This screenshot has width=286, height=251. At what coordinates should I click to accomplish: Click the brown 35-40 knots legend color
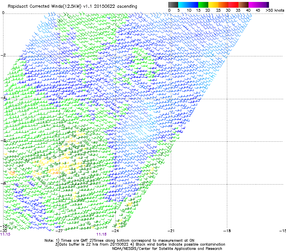pos(243,5)
